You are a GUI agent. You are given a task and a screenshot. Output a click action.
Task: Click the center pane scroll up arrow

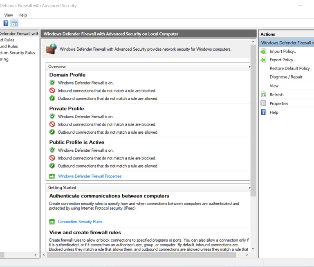(253, 42)
